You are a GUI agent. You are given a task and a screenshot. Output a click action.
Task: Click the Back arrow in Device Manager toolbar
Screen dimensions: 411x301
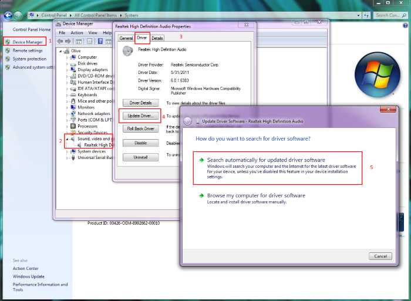[x=60, y=41]
